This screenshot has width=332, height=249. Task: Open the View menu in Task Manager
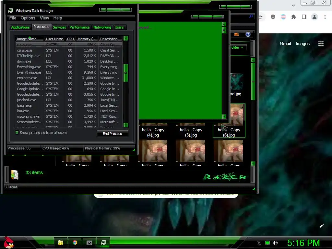point(44,18)
